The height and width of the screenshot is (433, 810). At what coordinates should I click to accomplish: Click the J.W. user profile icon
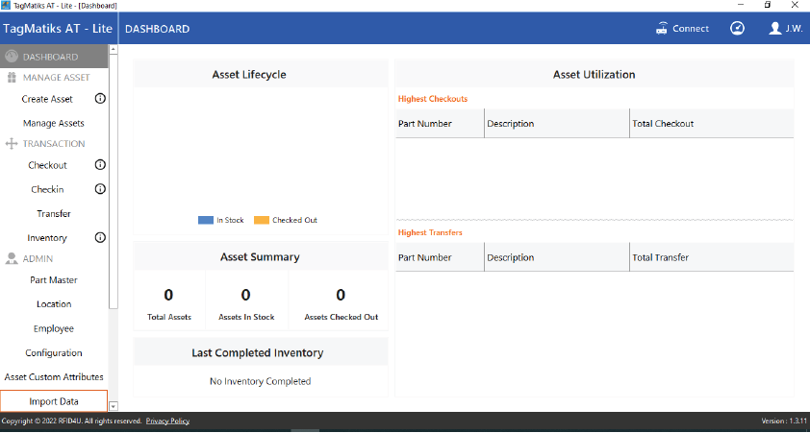point(775,29)
